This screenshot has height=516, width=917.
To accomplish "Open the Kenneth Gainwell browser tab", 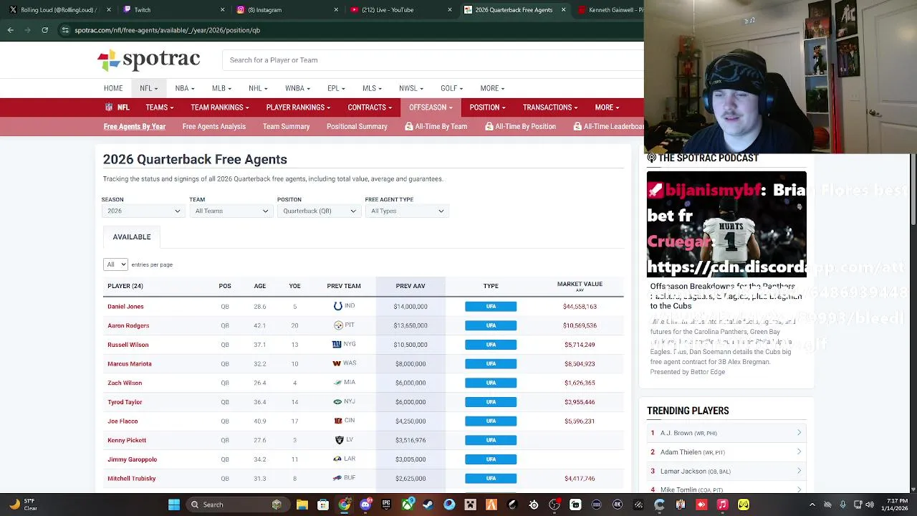I will [x=609, y=10].
